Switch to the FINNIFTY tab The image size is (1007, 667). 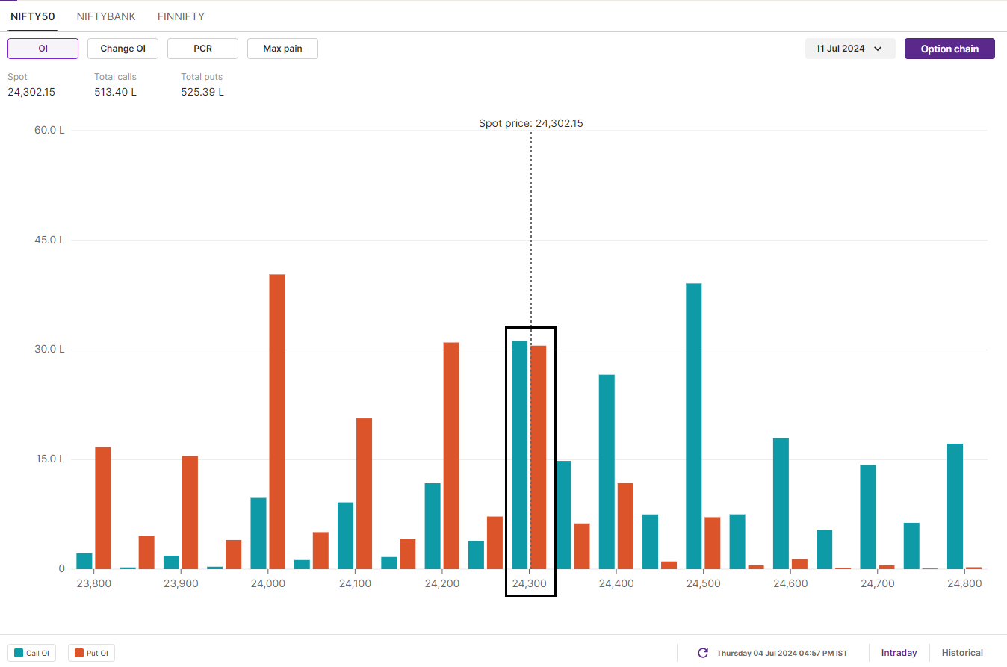click(x=181, y=16)
